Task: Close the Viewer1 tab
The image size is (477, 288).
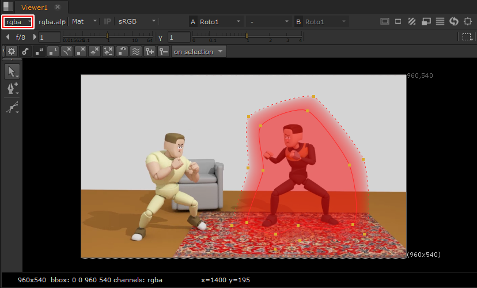Action: tap(58, 7)
